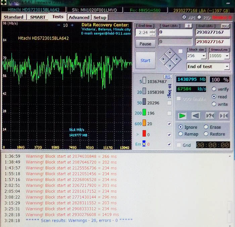The width and height of the screenshot is (235, 227).
Task: Click the butterfly-seek icon
Action: tap(224, 116)
